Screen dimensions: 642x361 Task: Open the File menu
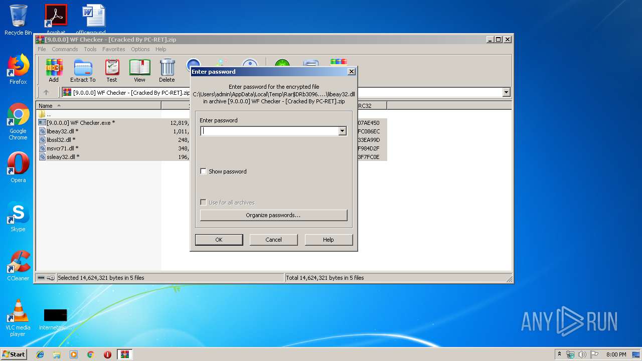pyautogui.click(x=42, y=49)
